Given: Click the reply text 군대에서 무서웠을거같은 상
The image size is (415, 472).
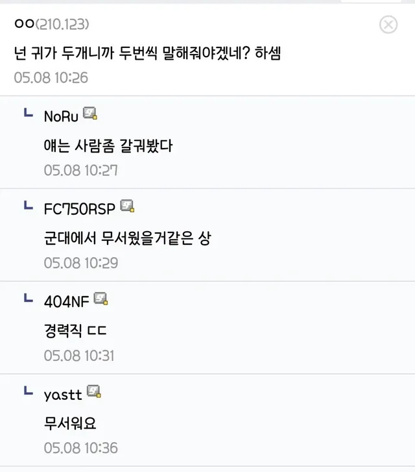Looking at the screenshot, I should [x=127, y=238].
